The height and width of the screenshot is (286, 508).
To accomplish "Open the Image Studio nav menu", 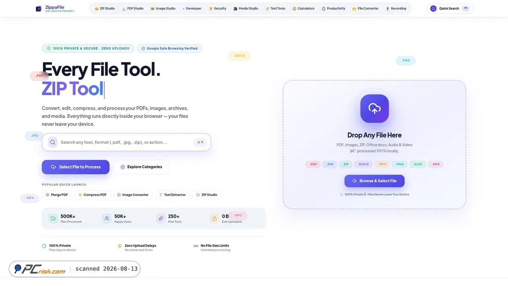I will pos(163,8).
